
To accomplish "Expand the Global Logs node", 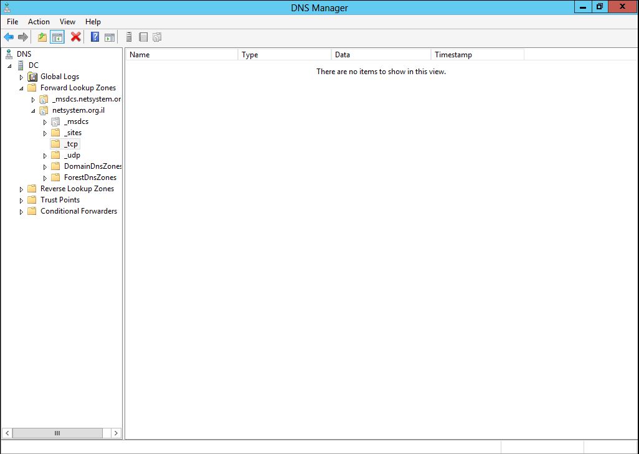I will pos(22,77).
